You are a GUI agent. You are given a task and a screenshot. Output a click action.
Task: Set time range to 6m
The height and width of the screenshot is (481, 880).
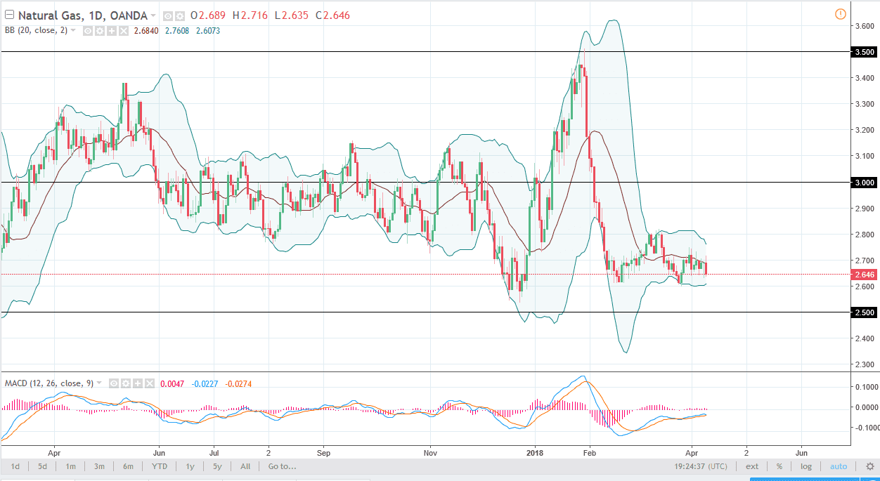tap(128, 466)
